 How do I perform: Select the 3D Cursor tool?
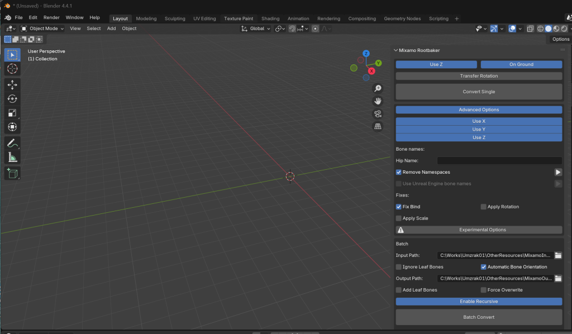coord(12,69)
